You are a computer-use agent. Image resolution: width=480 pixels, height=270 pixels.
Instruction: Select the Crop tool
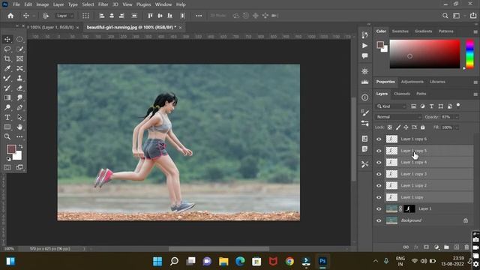(x=7, y=58)
